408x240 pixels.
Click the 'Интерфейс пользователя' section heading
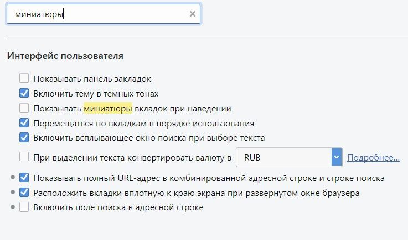65,56
